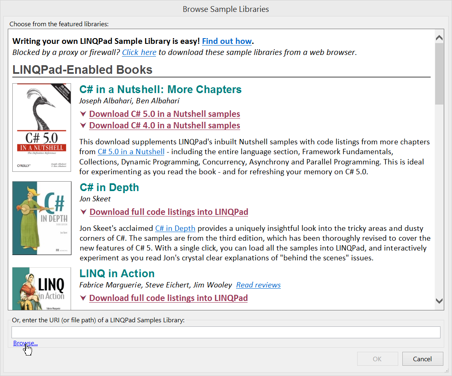Click the Cancel button
The width and height of the screenshot is (452, 376).
pyautogui.click(x=422, y=359)
